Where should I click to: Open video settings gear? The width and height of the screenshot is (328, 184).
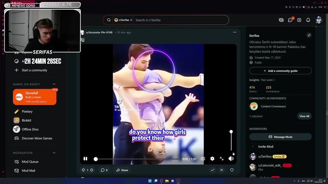[212, 159]
